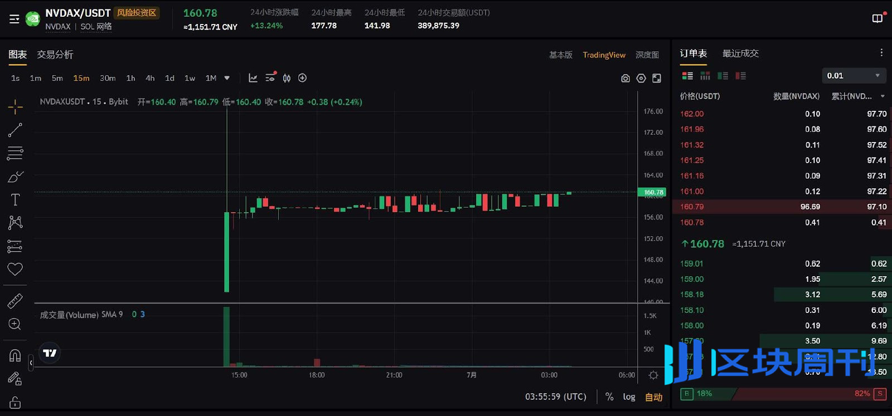Expand the cumulative column header dropdown
This screenshot has height=416, width=892.
tap(883, 96)
